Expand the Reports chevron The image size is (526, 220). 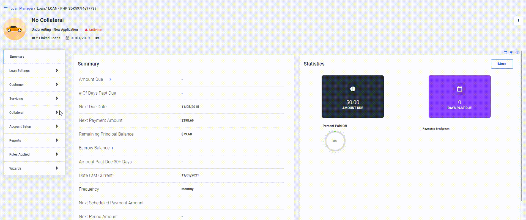57,140
